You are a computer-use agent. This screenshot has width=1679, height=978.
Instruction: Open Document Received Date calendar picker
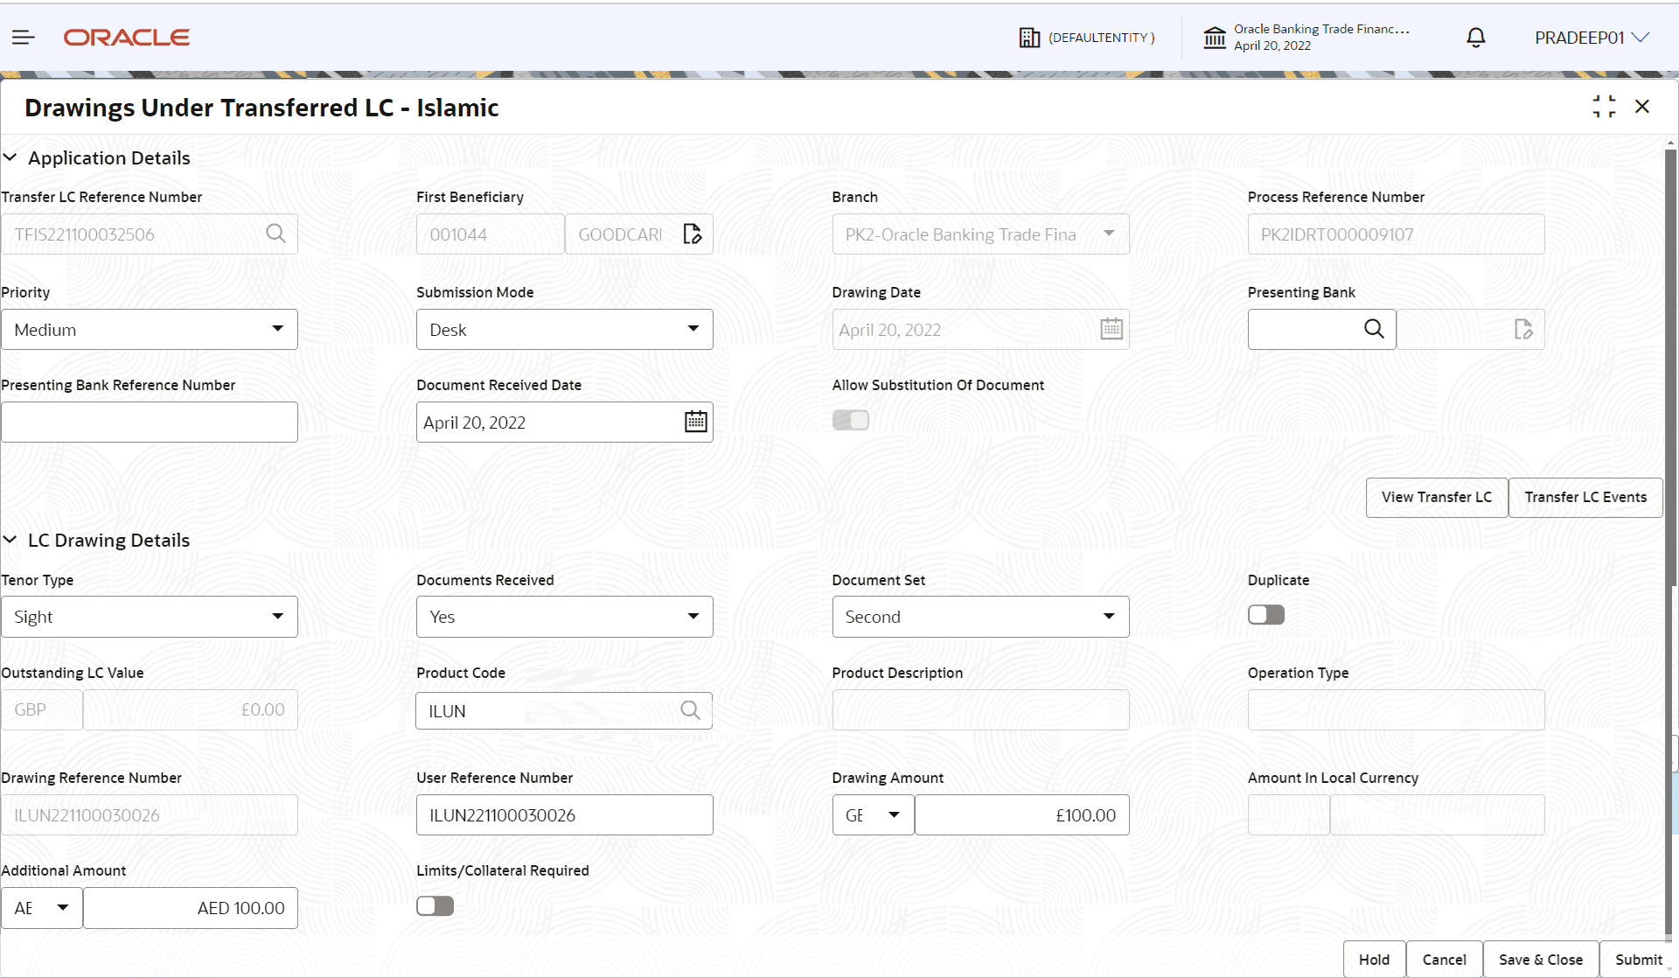click(x=695, y=422)
